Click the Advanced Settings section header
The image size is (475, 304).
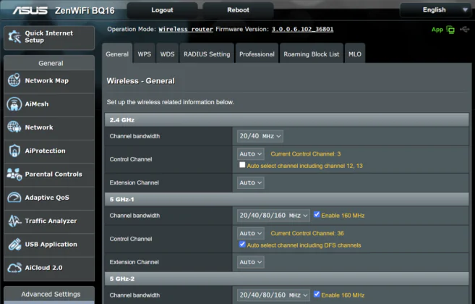(x=49, y=294)
